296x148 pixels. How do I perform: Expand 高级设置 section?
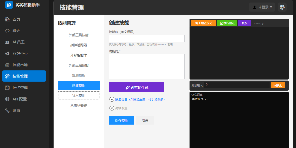click(112, 108)
